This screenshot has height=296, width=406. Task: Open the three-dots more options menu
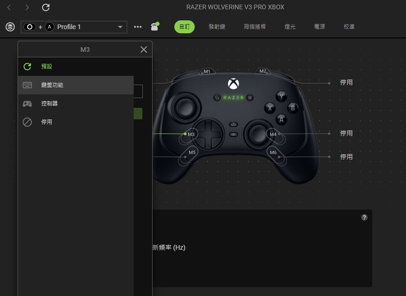[x=138, y=27]
